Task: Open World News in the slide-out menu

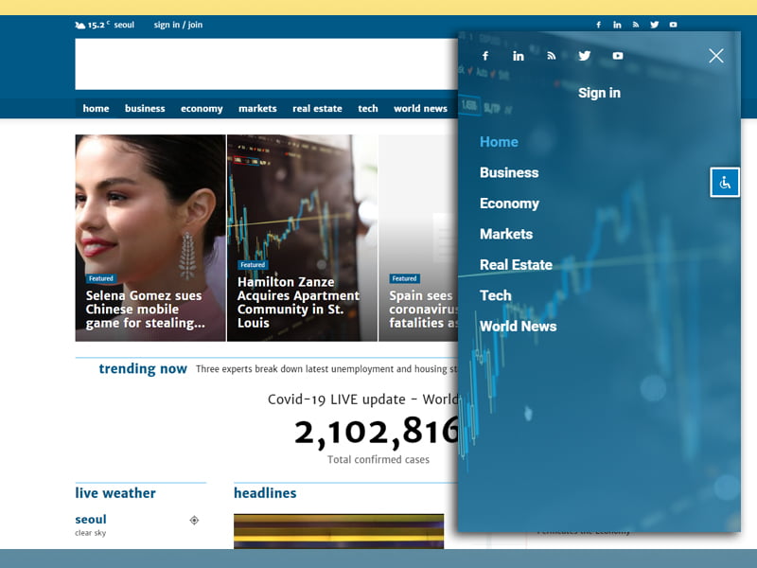Action: 518,327
